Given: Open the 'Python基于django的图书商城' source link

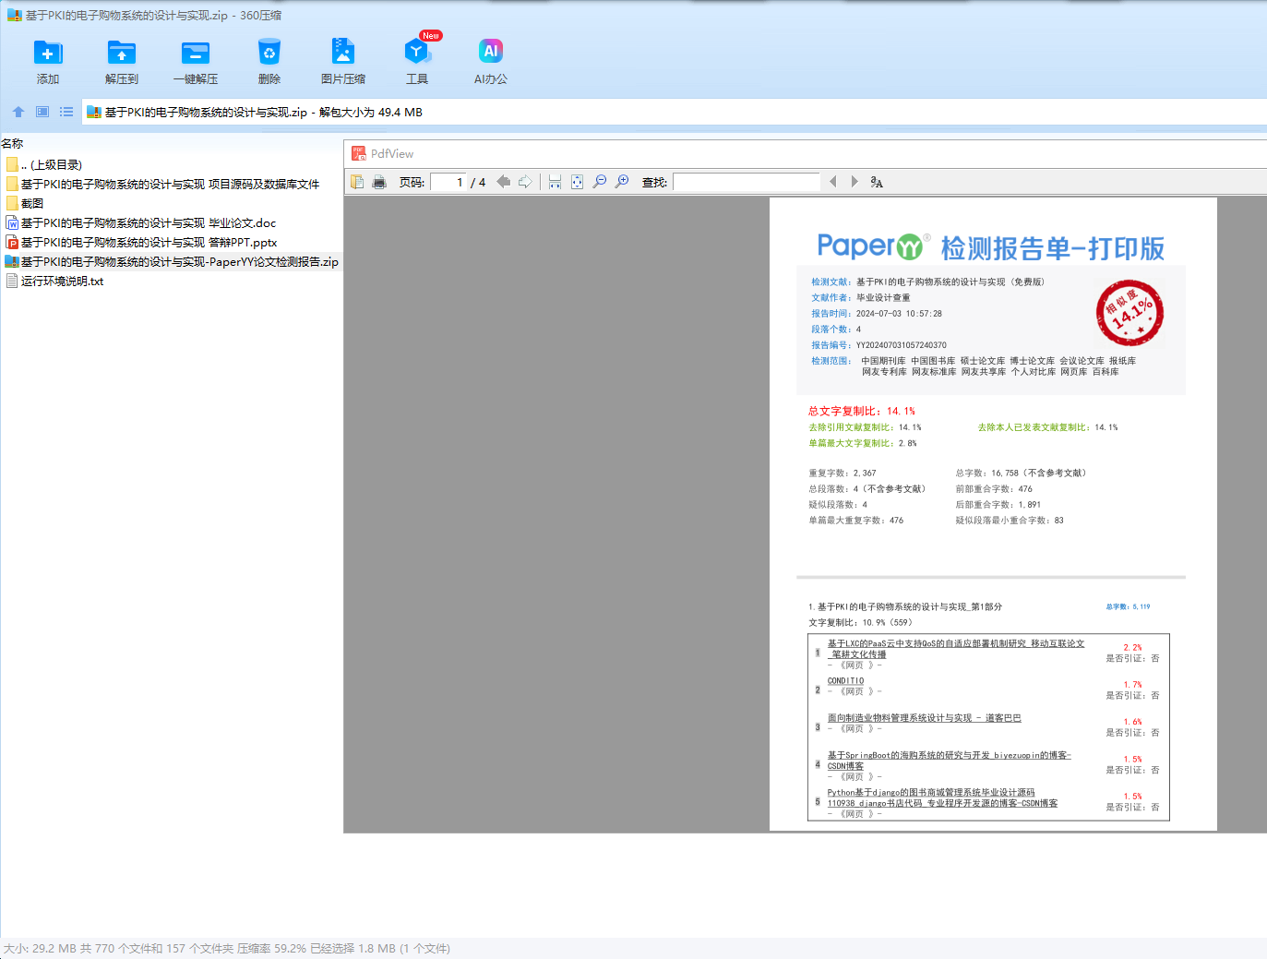Looking at the screenshot, I should (942, 797).
